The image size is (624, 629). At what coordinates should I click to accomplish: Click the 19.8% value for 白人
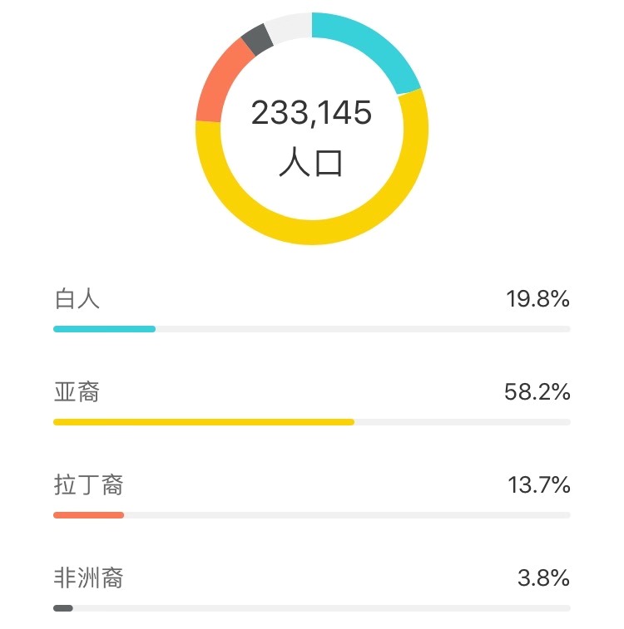click(x=537, y=299)
